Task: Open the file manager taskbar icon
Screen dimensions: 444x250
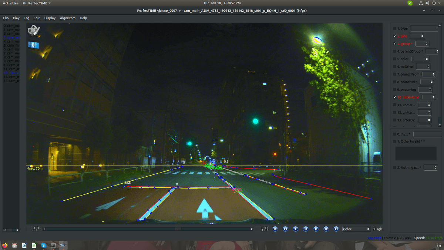Action: (14, 245)
